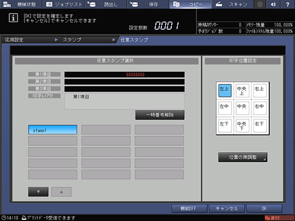Click the キャンセル button
Image resolution: width=295 pixels, height=221 pixels.
(x=227, y=208)
